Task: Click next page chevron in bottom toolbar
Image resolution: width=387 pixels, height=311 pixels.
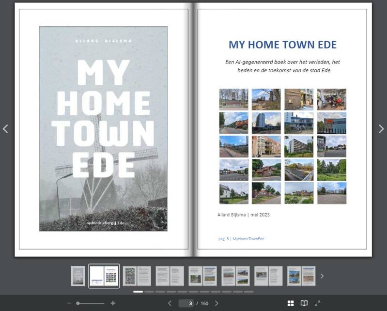Action: tap(217, 303)
